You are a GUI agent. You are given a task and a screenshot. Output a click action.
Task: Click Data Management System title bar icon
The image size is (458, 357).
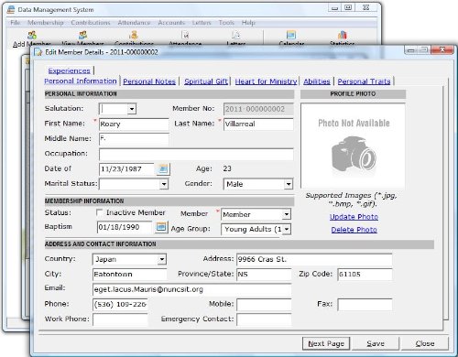(x=11, y=9)
